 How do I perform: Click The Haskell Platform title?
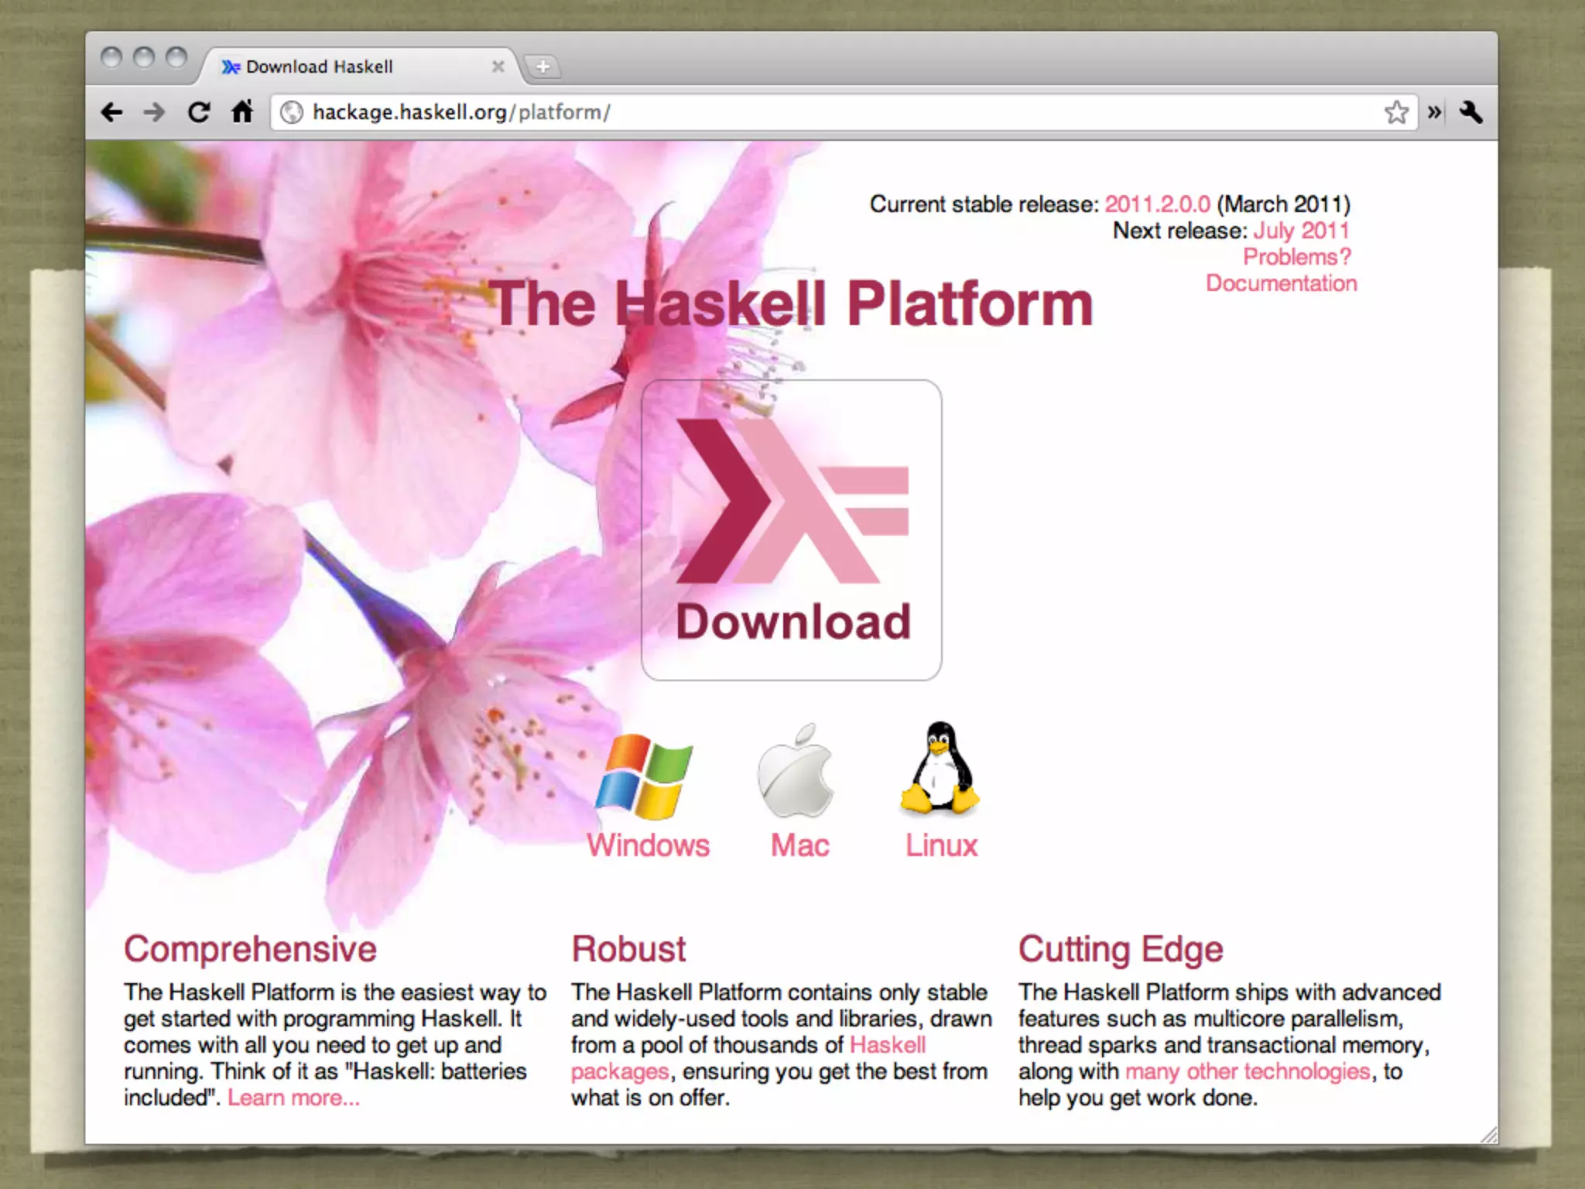click(x=791, y=303)
